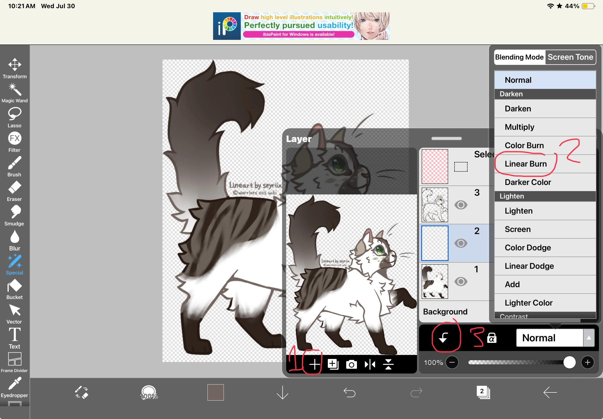603x419 pixels.
Task: Select the Blending Mode tab
Action: [x=519, y=57]
